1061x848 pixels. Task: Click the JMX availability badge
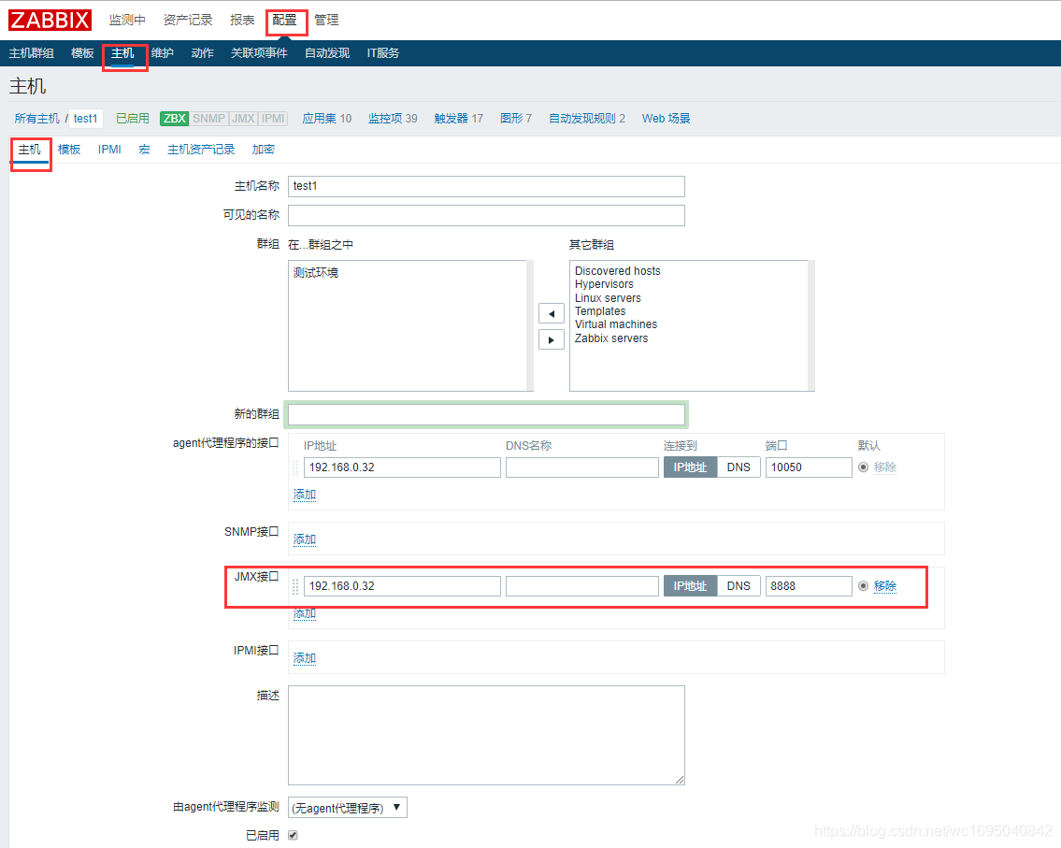coord(244,119)
